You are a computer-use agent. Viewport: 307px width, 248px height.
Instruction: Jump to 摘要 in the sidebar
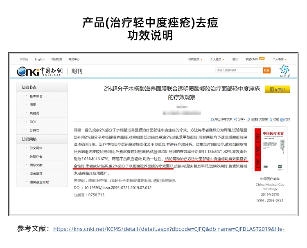[x=33, y=105]
